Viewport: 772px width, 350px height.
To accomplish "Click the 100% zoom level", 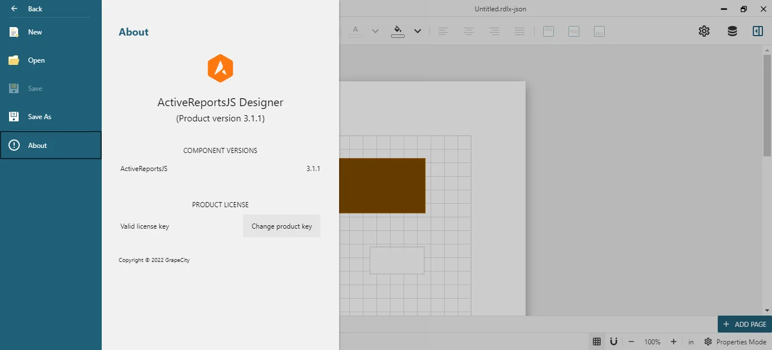I will pyautogui.click(x=652, y=342).
